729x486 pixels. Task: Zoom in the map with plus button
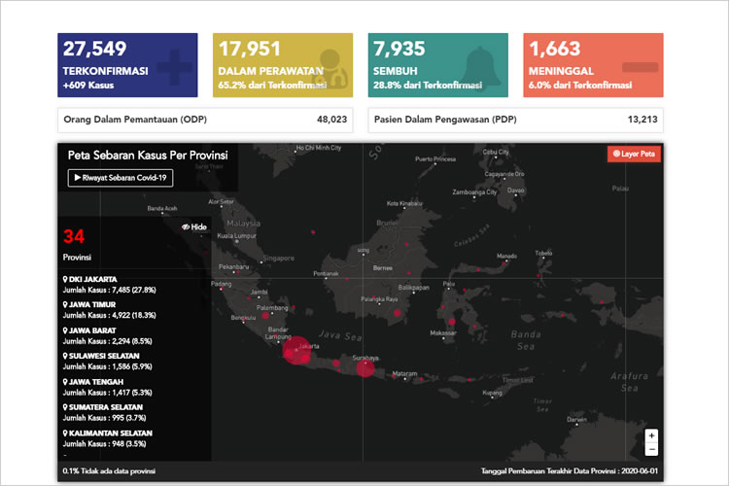[x=651, y=435]
